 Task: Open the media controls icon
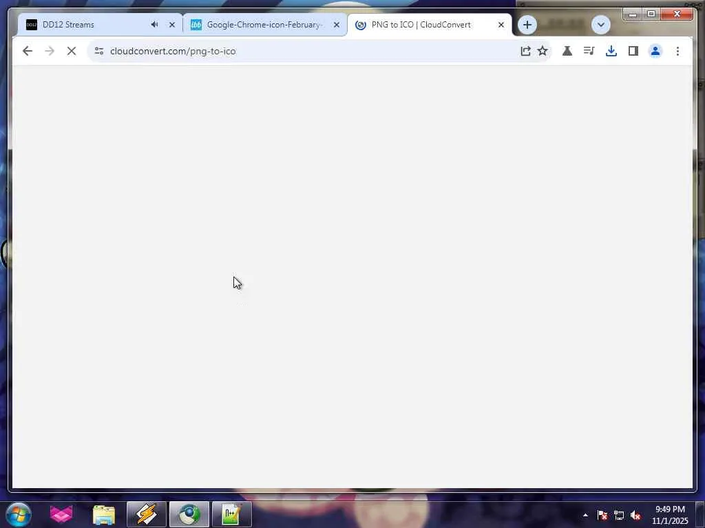589,51
